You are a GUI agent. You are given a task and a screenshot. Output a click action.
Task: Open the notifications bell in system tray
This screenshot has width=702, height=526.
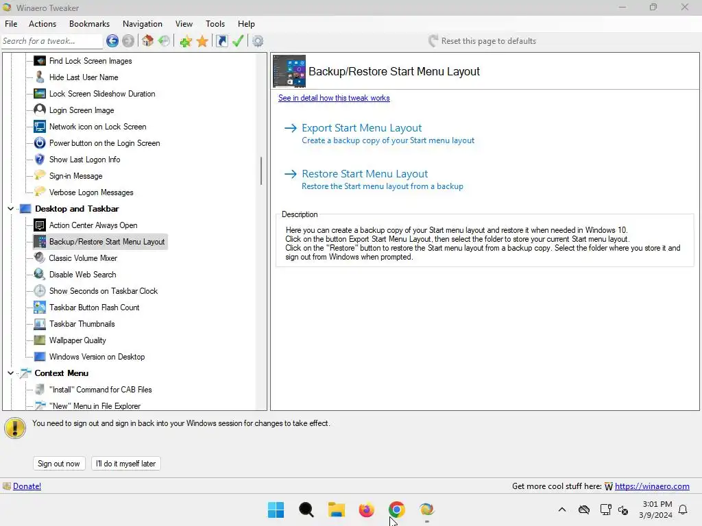coord(683,510)
